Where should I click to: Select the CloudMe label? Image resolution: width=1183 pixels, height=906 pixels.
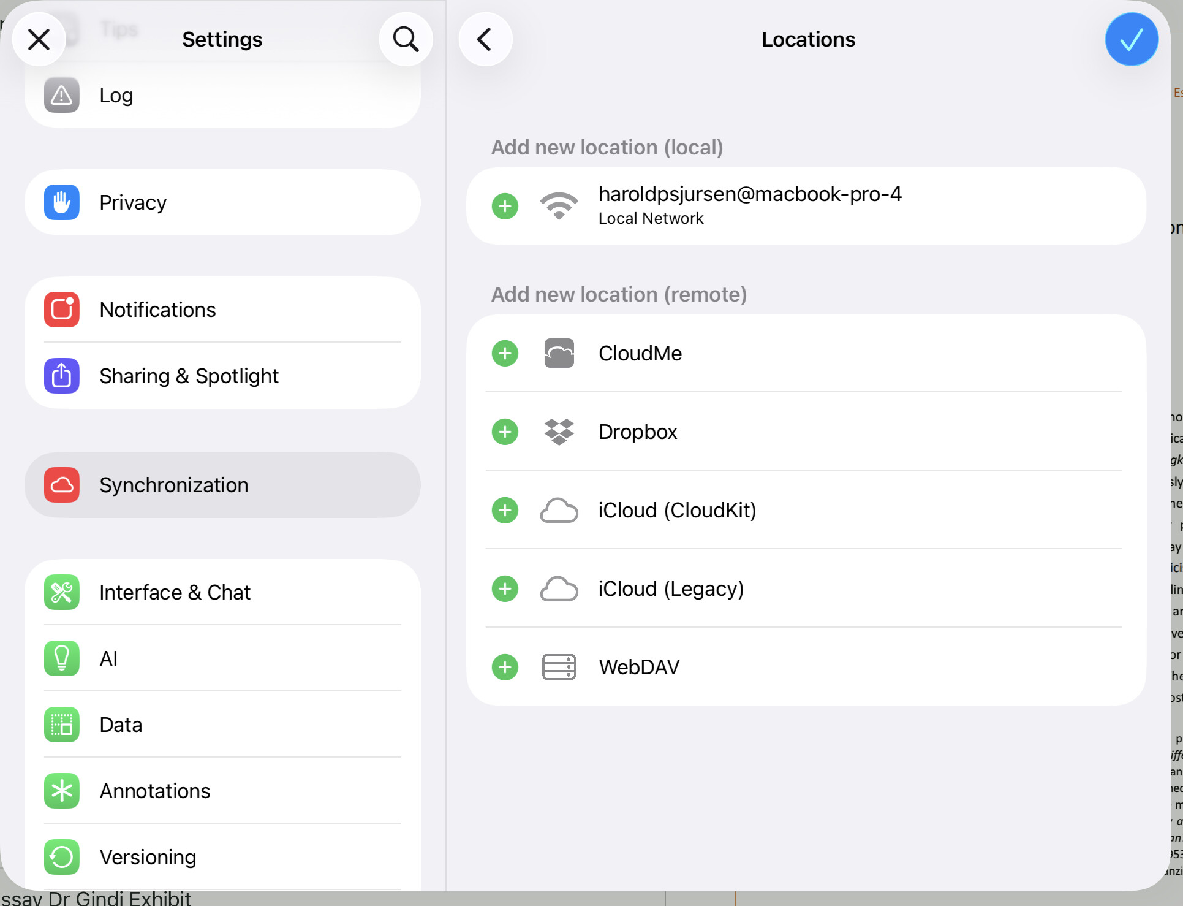(640, 354)
